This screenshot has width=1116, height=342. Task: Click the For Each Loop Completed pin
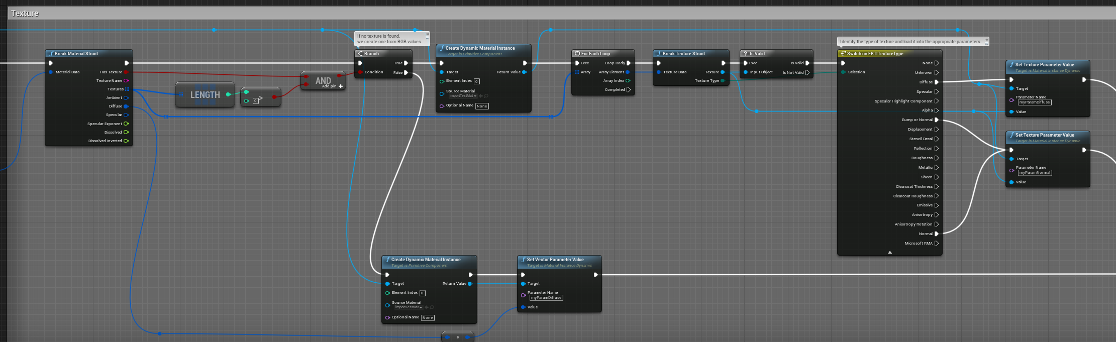628,90
